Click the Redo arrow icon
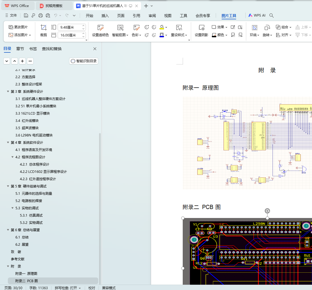Viewport: 312px width, 290px height. tap(67, 15)
